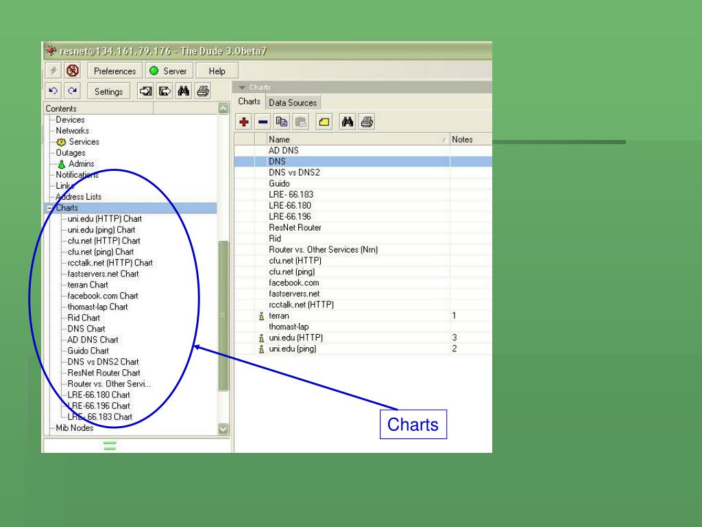
Task: Collapse the Charts panel header triangle
Action: [242, 87]
